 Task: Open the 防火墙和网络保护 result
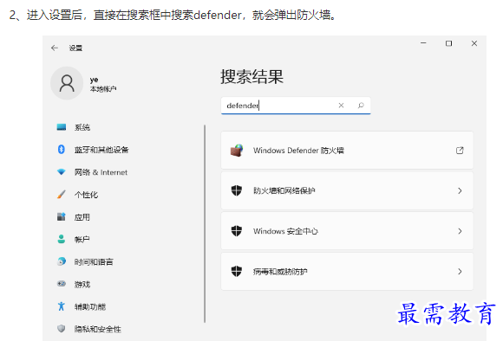pyautogui.click(x=347, y=190)
